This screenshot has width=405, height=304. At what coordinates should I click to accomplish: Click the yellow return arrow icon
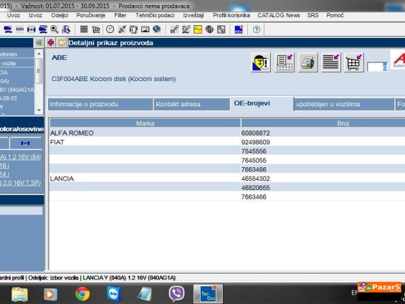coord(62,42)
